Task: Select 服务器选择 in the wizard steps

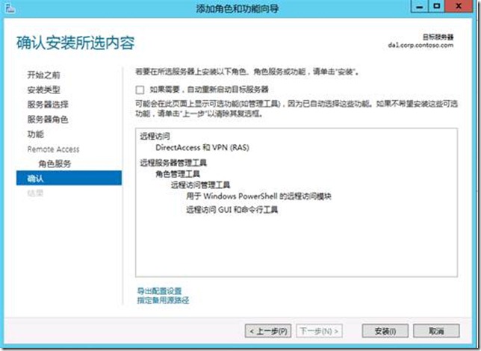Action: (x=48, y=105)
